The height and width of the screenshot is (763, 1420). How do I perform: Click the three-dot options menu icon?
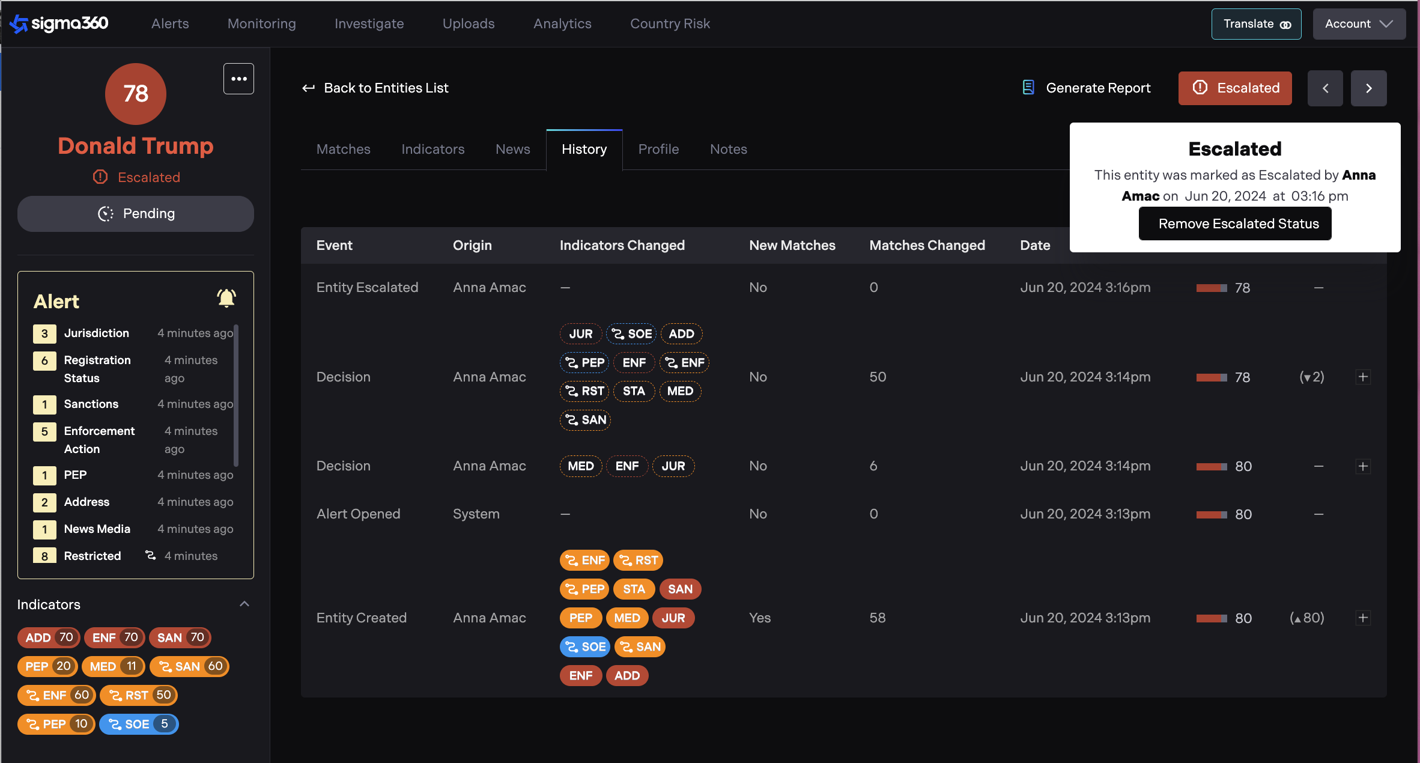pyautogui.click(x=238, y=79)
